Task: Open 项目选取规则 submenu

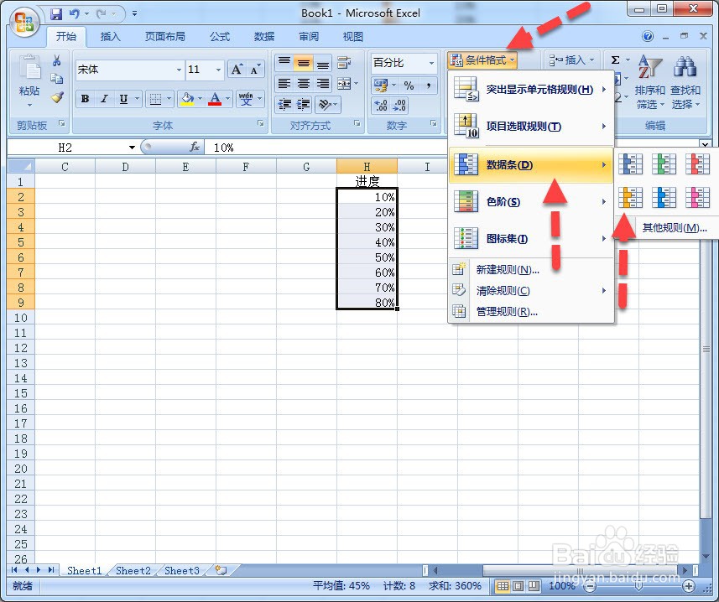Action: [x=530, y=126]
